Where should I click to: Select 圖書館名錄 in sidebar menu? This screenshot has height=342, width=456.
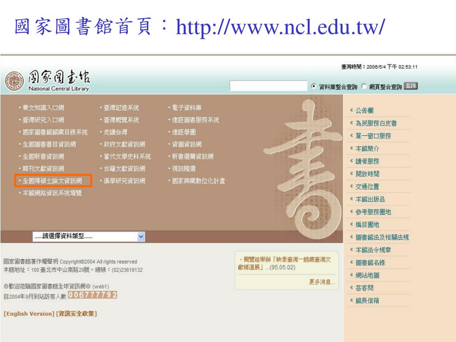tap(370, 263)
